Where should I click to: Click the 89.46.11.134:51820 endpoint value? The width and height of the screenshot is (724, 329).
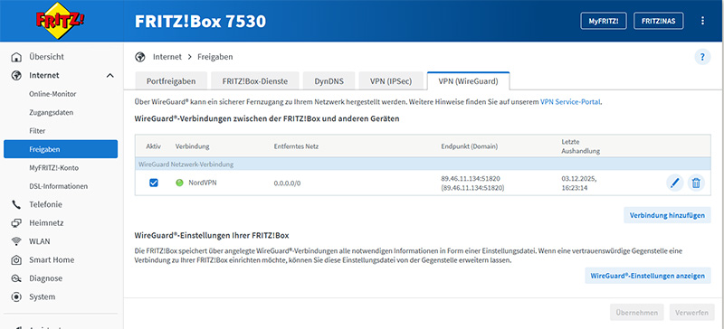pos(471,178)
